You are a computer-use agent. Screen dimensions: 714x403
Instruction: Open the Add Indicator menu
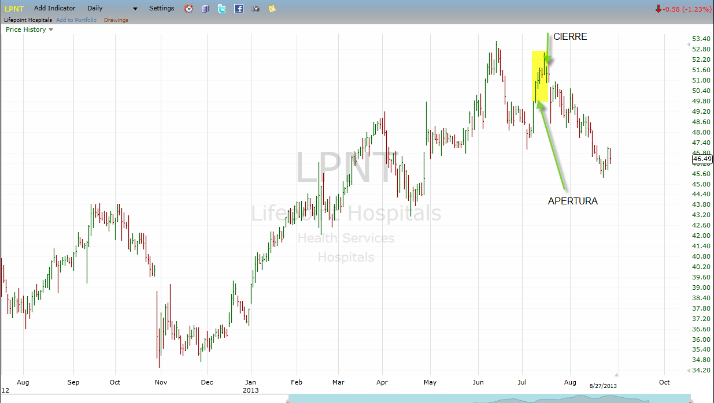pos(54,9)
